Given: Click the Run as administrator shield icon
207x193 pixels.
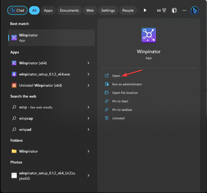Looking at the screenshot, I should pyautogui.click(x=107, y=84).
